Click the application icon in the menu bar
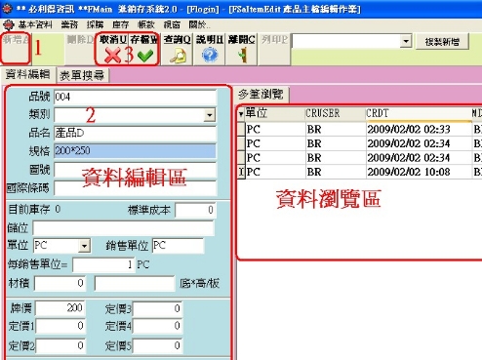 pos(9,24)
